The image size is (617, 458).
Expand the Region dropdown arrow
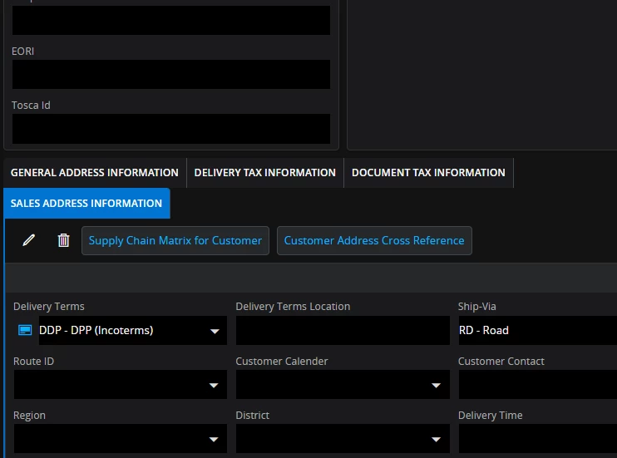(x=214, y=439)
